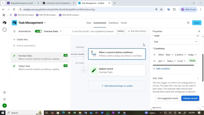Click Add condition link

click(161, 69)
